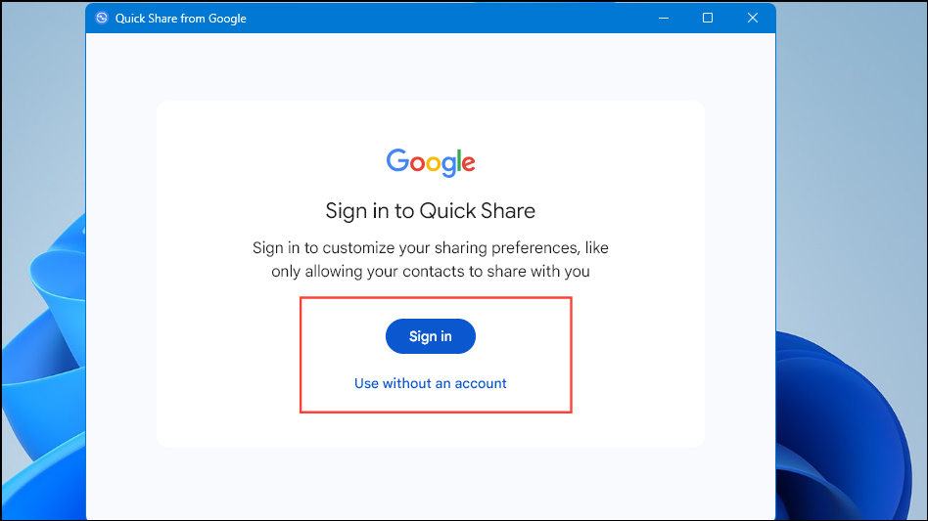
Task: Click the blue Sign in button
Action: (431, 336)
